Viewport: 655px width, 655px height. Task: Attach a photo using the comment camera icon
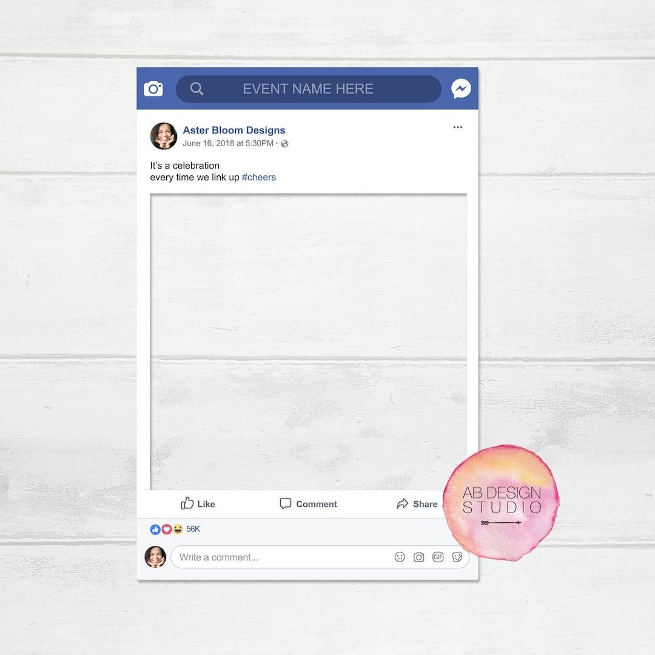pyautogui.click(x=418, y=557)
